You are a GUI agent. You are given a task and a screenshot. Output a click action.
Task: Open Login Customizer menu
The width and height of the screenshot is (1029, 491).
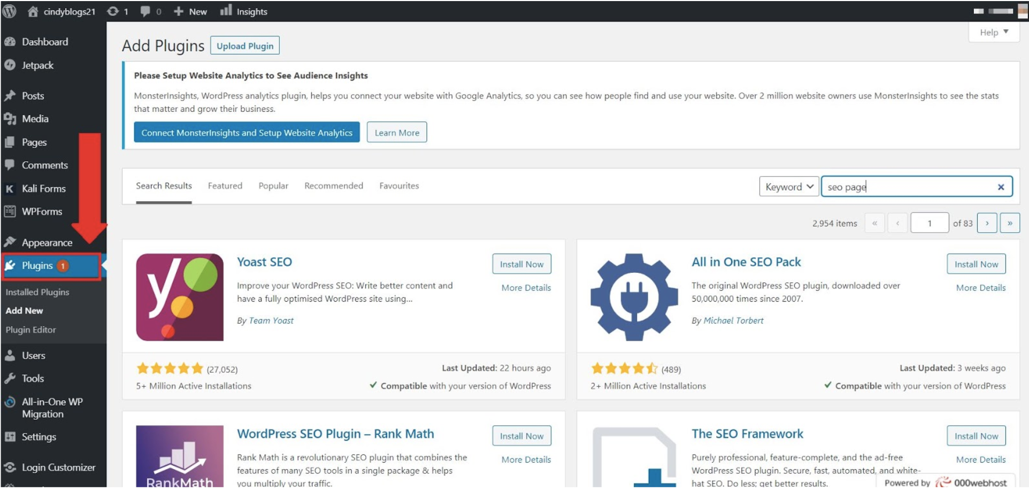click(58, 467)
